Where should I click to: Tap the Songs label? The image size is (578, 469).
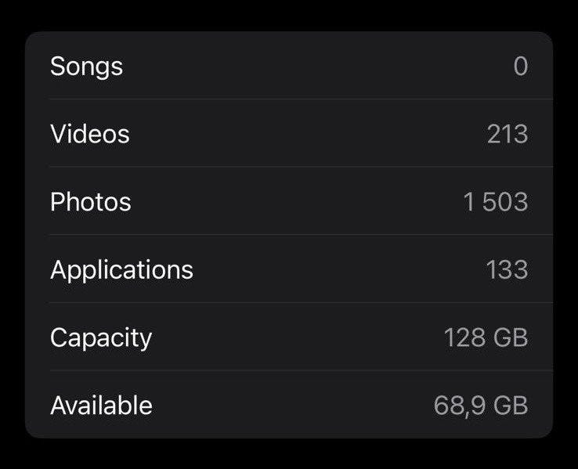[x=86, y=67]
